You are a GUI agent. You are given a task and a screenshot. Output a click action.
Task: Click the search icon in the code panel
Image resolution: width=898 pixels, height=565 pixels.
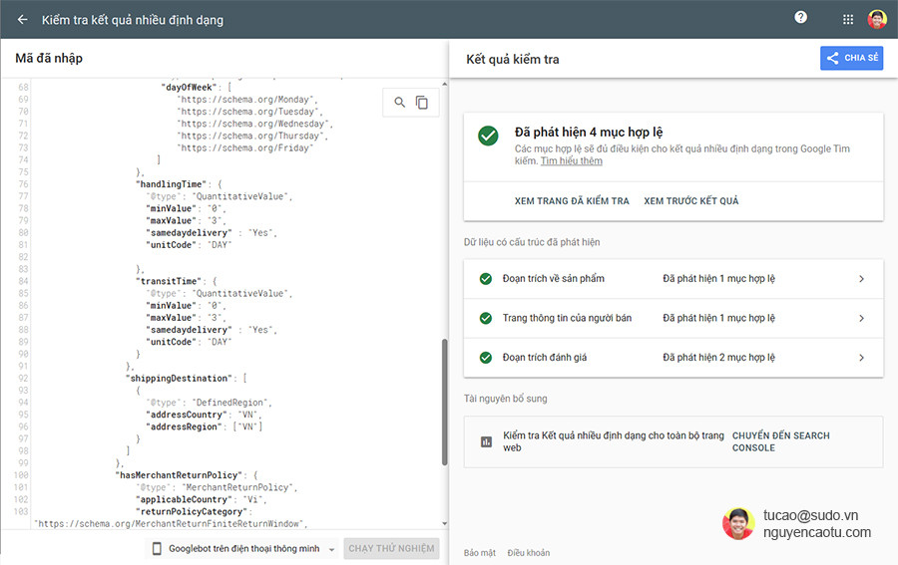[400, 103]
